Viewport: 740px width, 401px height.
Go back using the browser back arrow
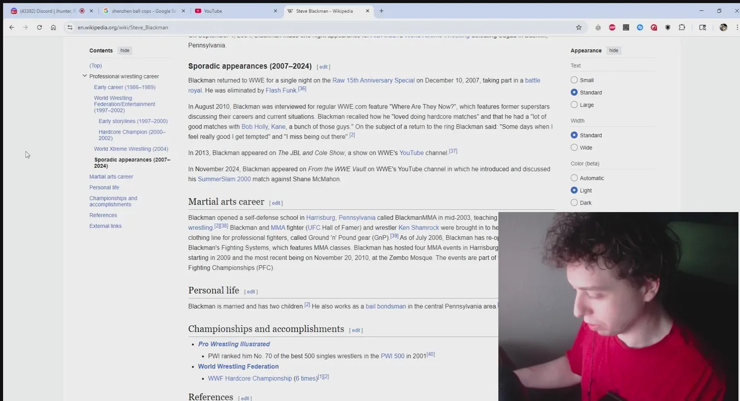click(x=12, y=27)
